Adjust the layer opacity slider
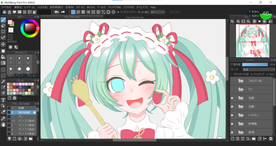The image size is (276, 146). point(255,65)
